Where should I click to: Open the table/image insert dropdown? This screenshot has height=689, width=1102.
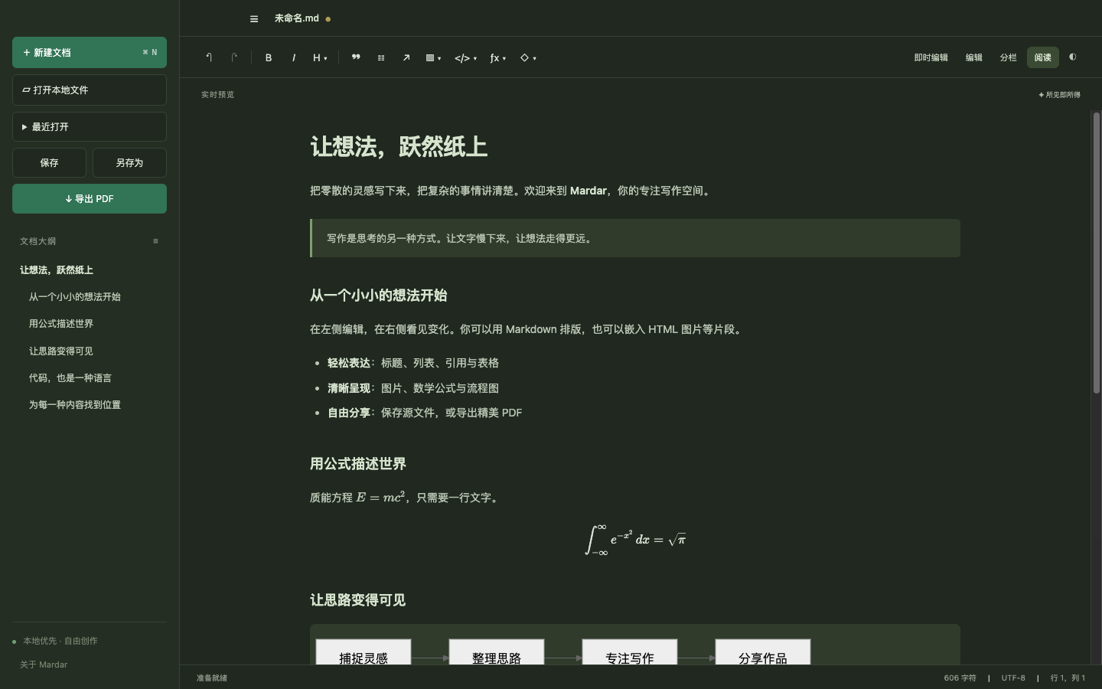tap(433, 57)
